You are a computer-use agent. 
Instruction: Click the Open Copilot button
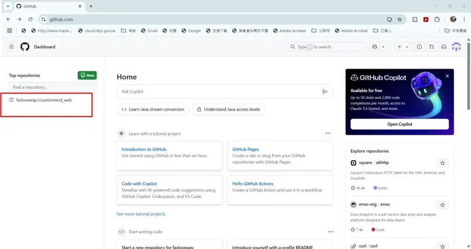click(x=400, y=124)
